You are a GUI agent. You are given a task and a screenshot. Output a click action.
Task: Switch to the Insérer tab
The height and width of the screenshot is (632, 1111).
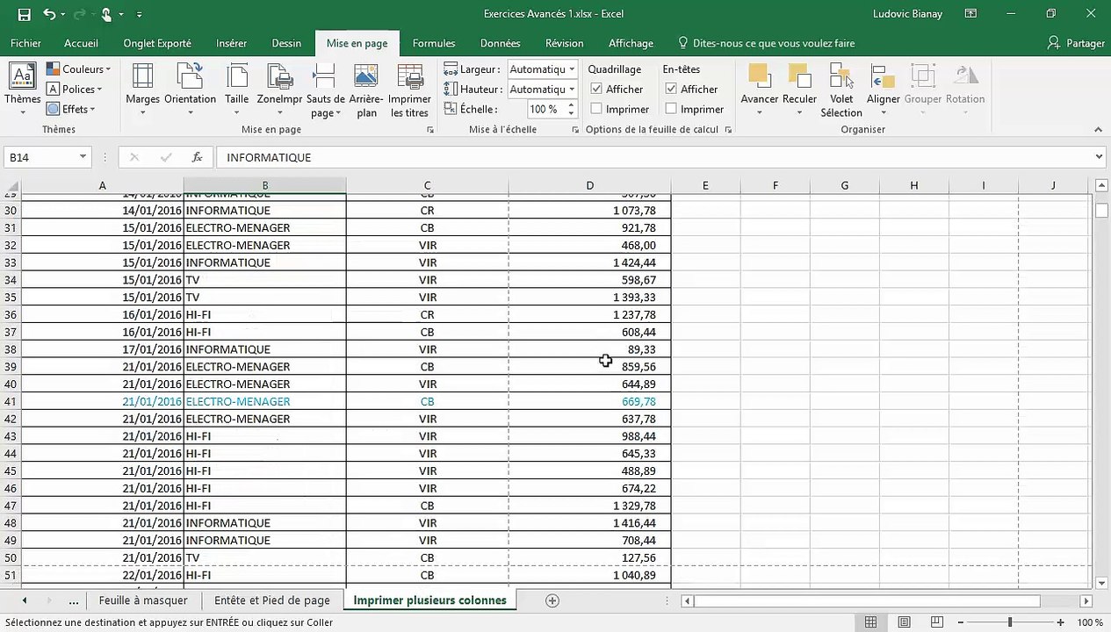[231, 43]
